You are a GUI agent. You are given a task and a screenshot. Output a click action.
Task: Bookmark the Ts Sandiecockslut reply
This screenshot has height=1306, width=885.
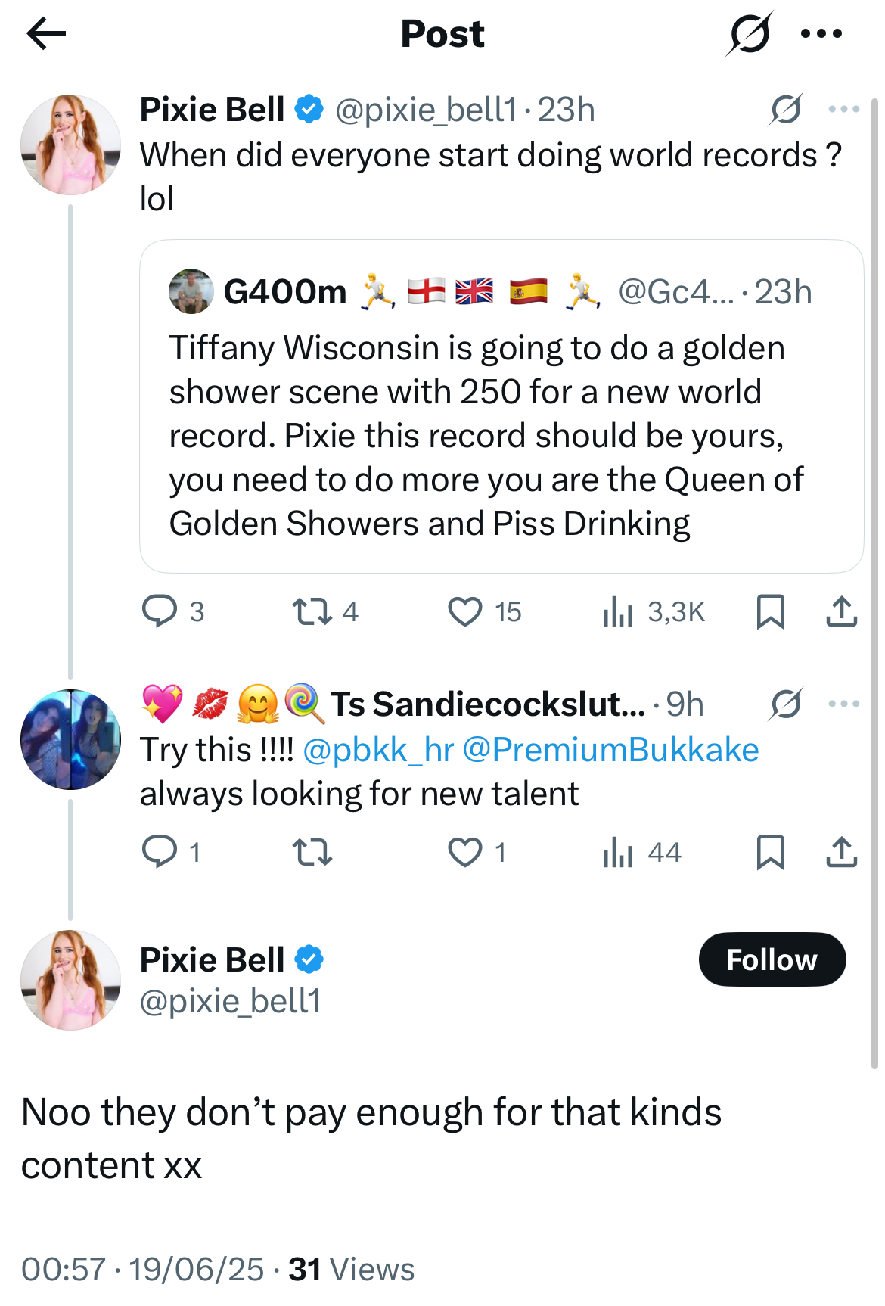770,852
